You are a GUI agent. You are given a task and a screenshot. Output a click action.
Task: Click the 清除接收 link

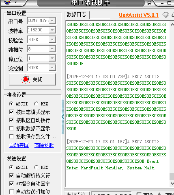44,145
